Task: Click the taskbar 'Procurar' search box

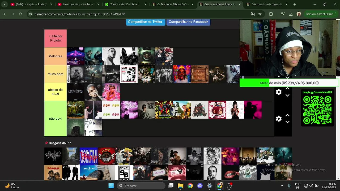Action: pyautogui.click(x=141, y=186)
